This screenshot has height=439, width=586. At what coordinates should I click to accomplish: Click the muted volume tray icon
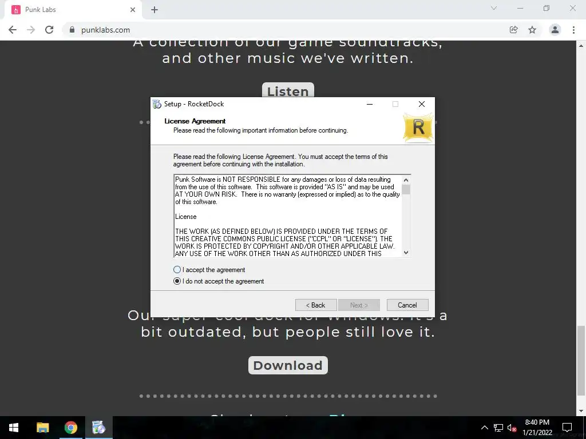click(512, 428)
